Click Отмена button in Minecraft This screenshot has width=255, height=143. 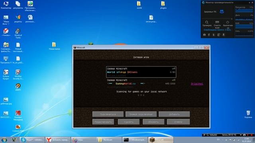coord(178,122)
